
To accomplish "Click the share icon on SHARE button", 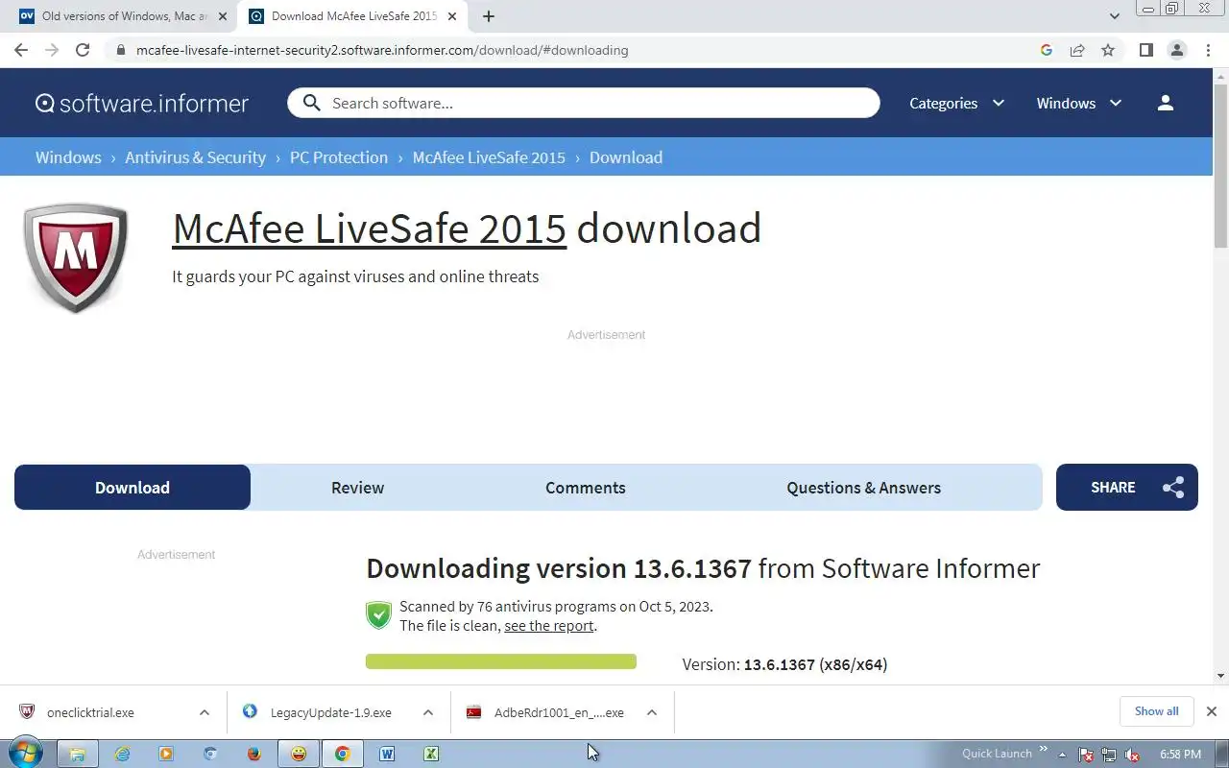I will point(1172,488).
